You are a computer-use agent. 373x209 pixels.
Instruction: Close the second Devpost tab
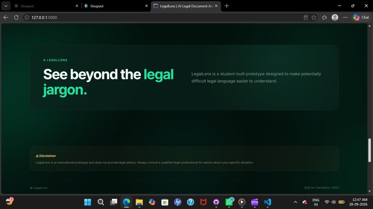147,6
